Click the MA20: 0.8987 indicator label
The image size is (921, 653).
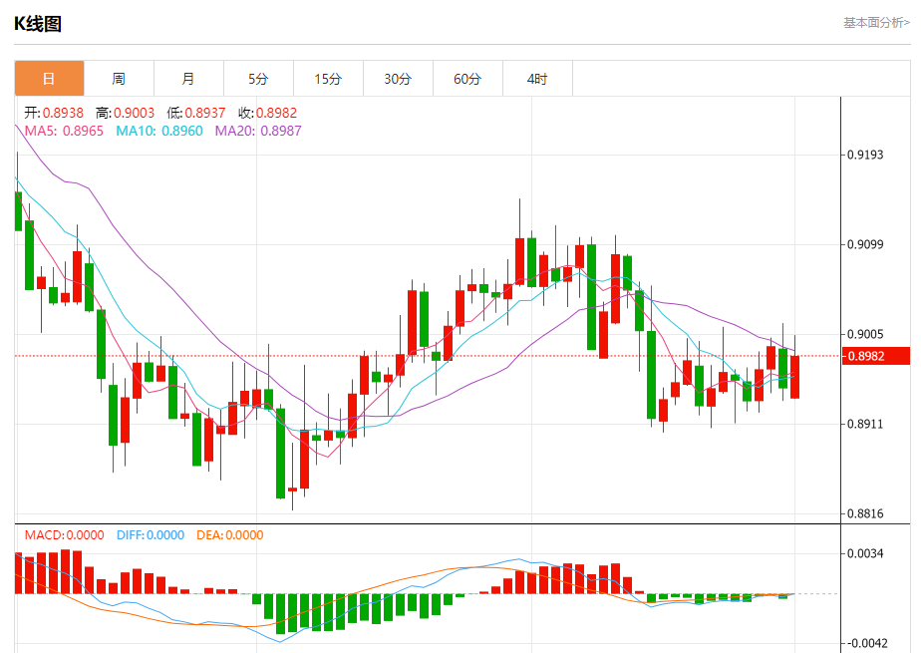(258, 131)
